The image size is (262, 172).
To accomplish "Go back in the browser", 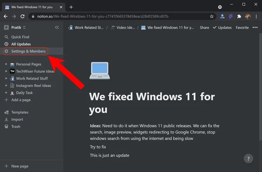I will pos(5,16).
